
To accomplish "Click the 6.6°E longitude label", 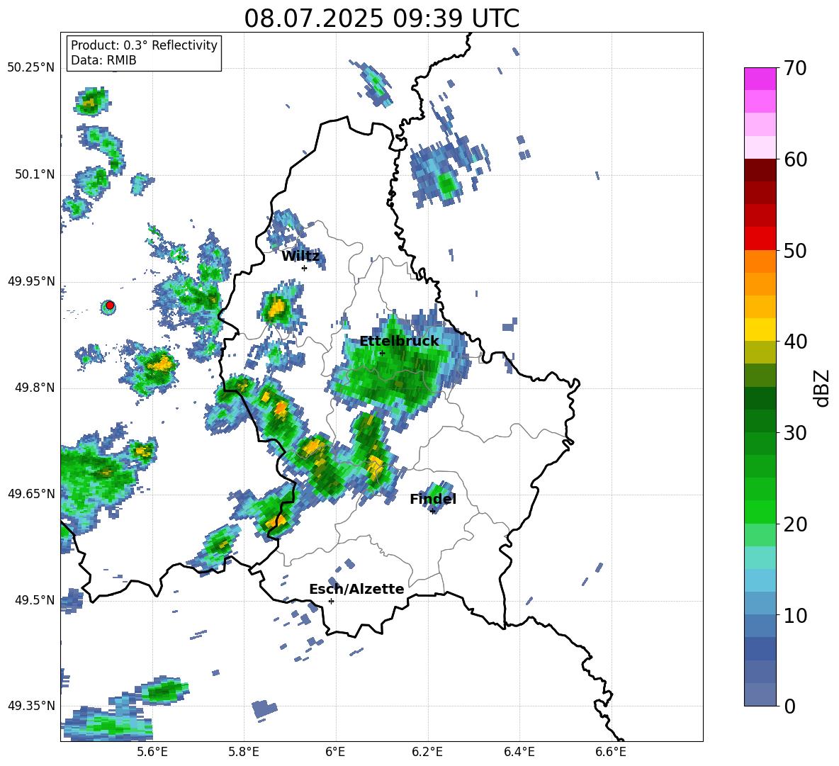I will (x=611, y=752).
